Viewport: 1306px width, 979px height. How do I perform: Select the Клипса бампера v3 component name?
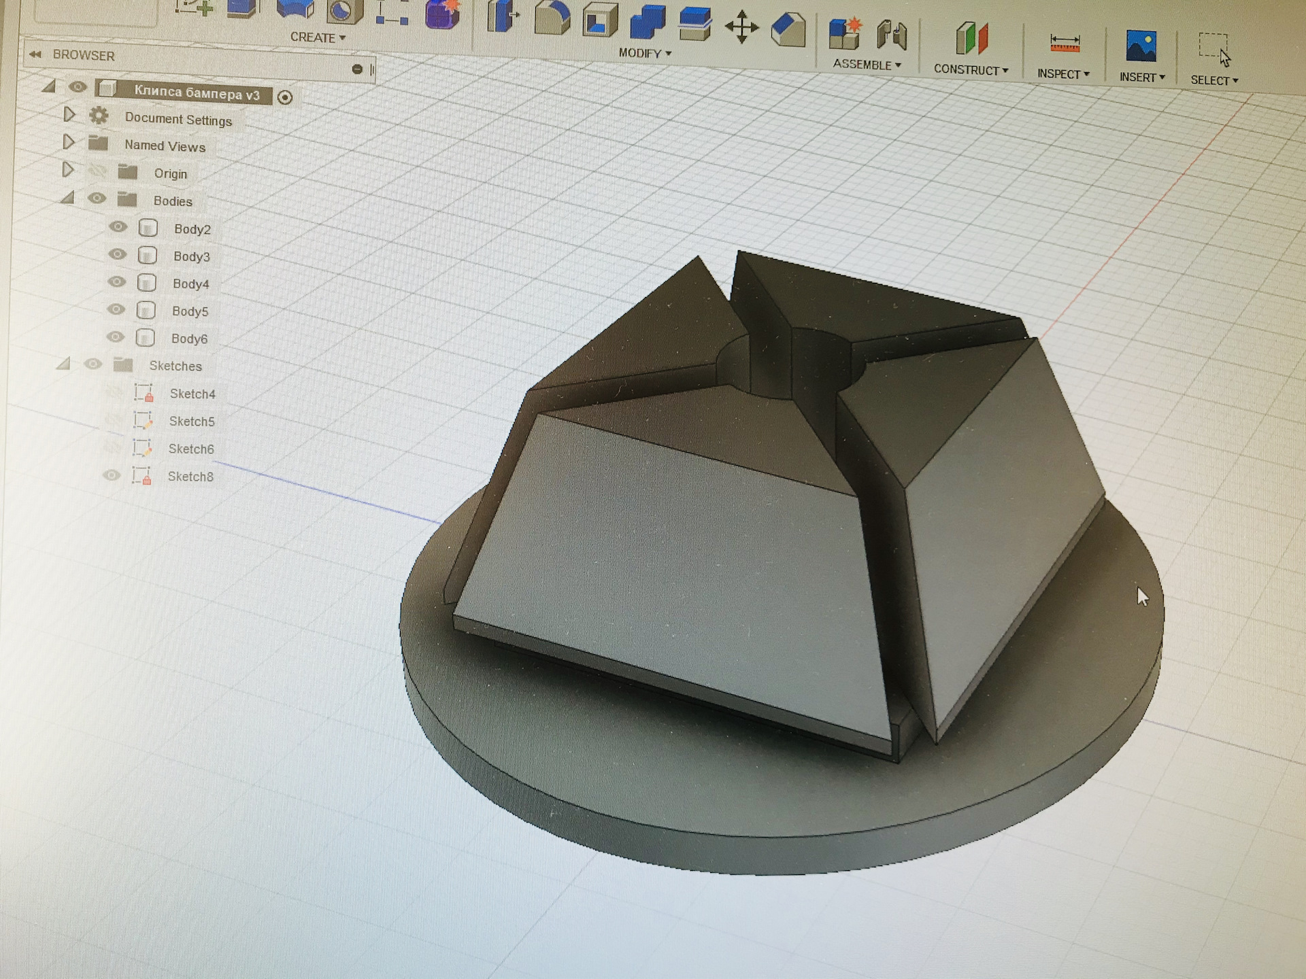pyautogui.click(x=197, y=93)
